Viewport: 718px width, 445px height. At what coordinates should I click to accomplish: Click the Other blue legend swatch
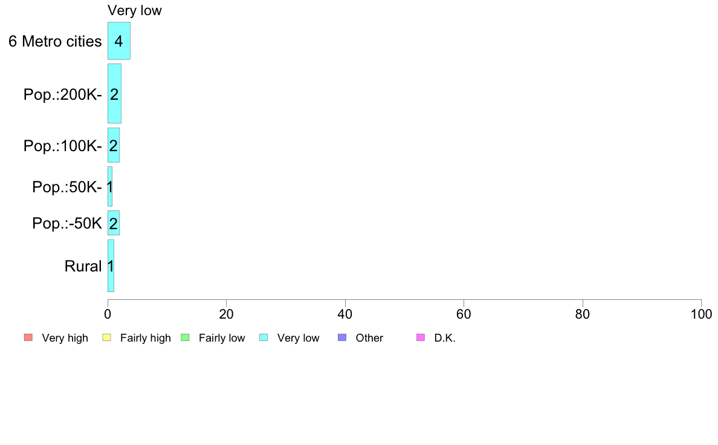pyautogui.click(x=341, y=337)
